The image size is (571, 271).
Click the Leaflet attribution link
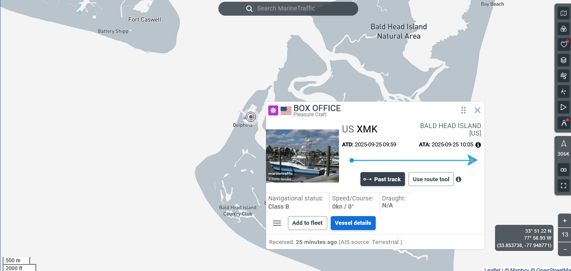[x=492, y=269]
